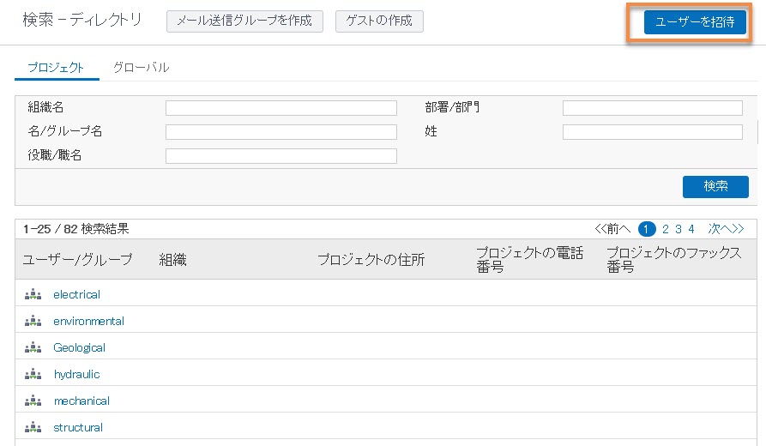Click メール送信グループを作成 button

(244, 21)
